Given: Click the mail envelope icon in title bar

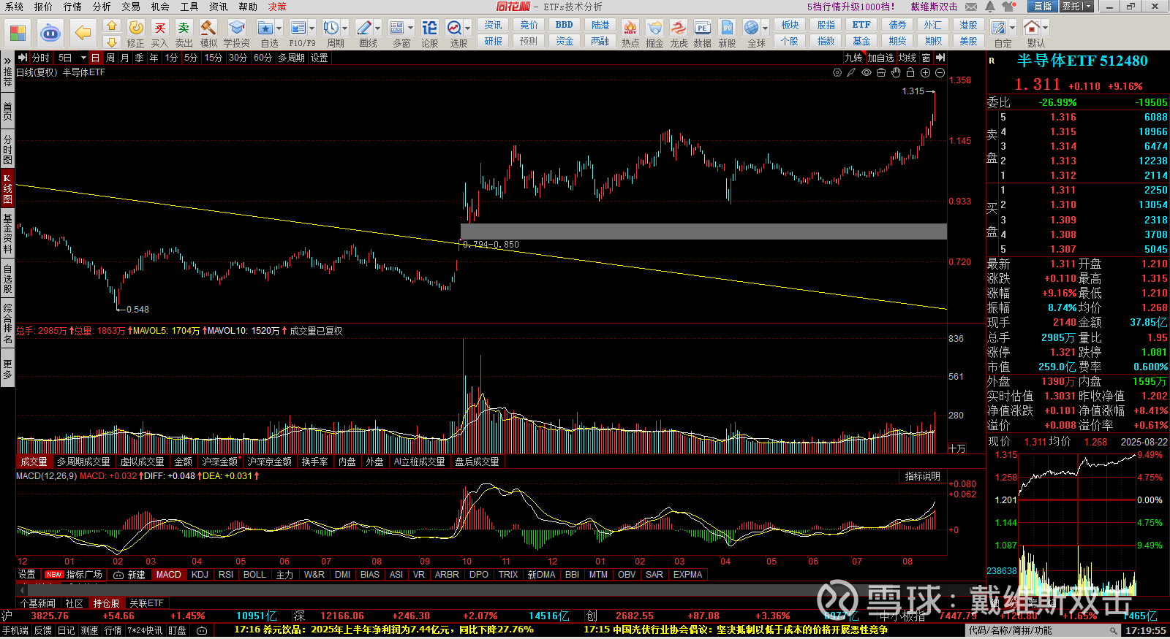Looking at the screenshot, I should tap(971, 7).
